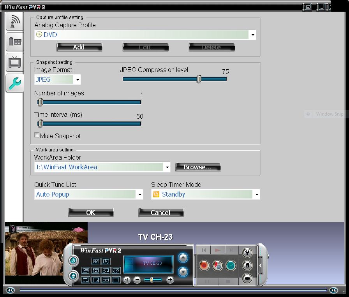This screenshot has height=297, width=349.
Task: Expand the Analog Capture Profile dropdown
Action: 253,35
